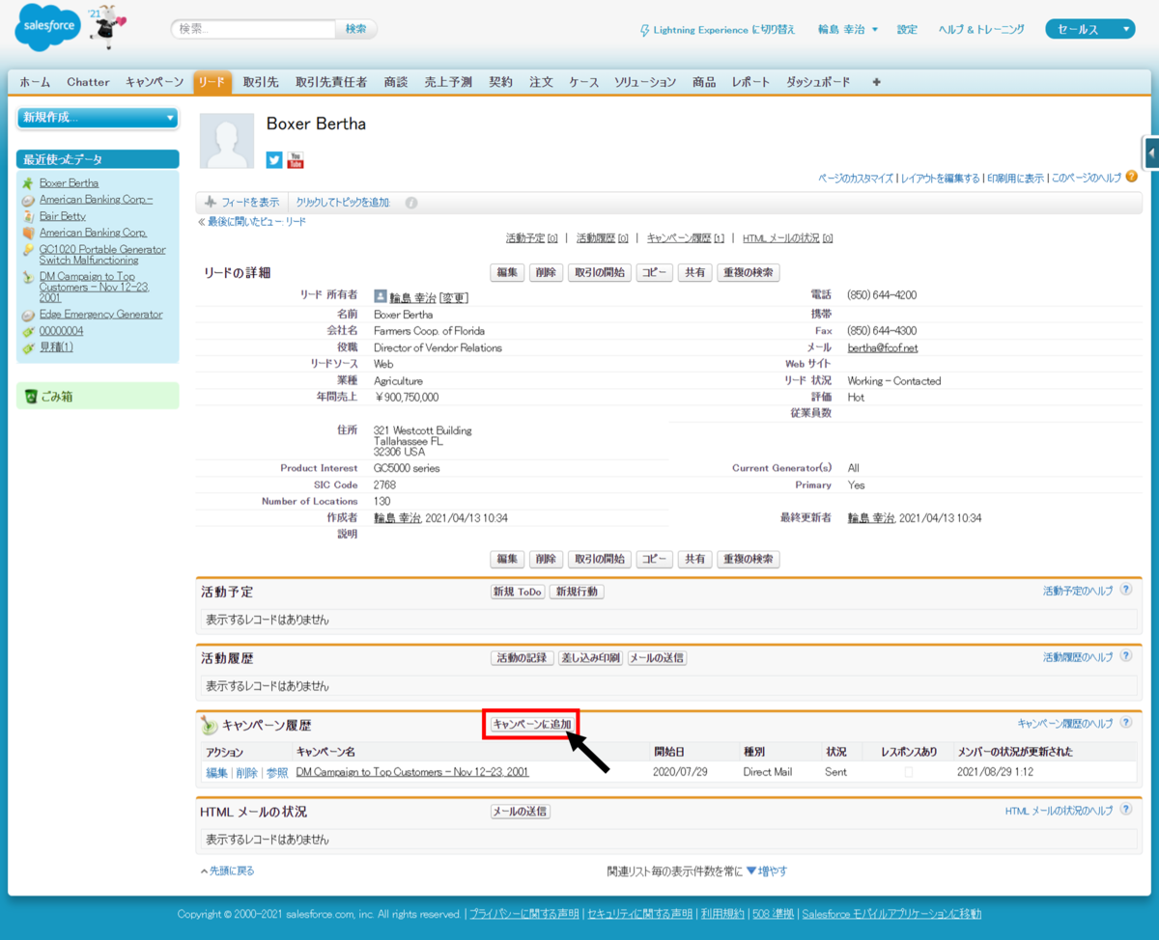Screen dimensions: 1159x940
Task: Open the キャンペーン tab
Action: pyautogui.click(x=155, y=82)
